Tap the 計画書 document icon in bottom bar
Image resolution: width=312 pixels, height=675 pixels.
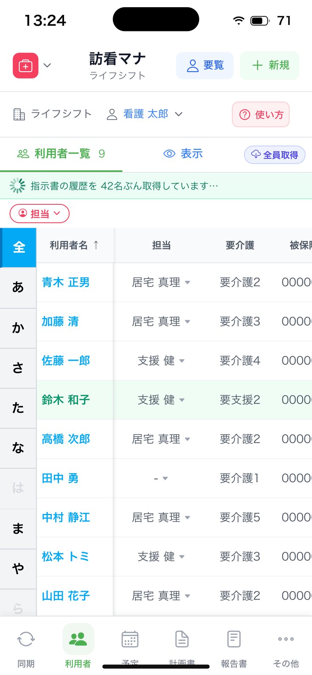[x=182, y=639]
